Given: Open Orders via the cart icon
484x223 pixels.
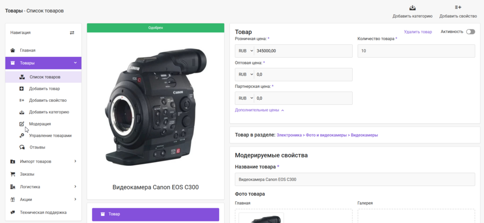Looking at the screenshot, I should [13, 174].
